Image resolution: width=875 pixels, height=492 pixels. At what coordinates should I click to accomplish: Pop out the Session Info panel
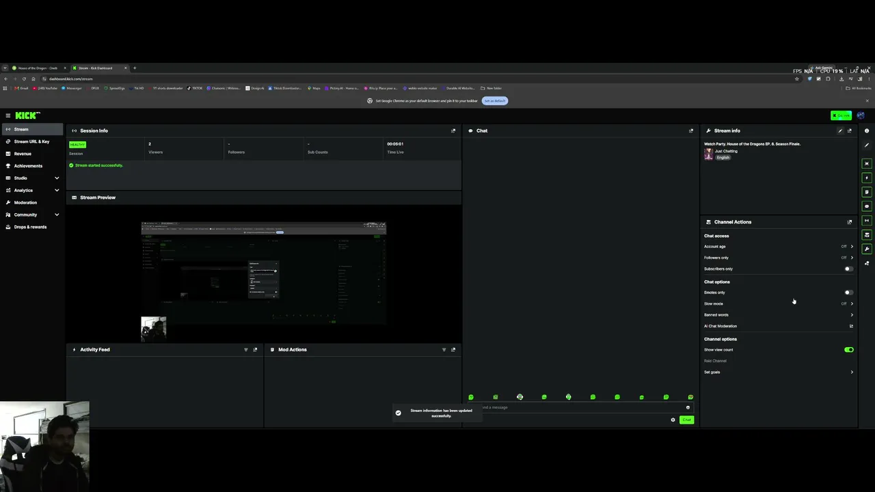[453, 131]
